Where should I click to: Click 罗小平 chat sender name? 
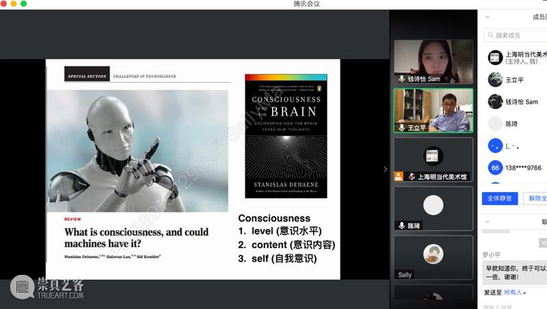pos(491,254)
